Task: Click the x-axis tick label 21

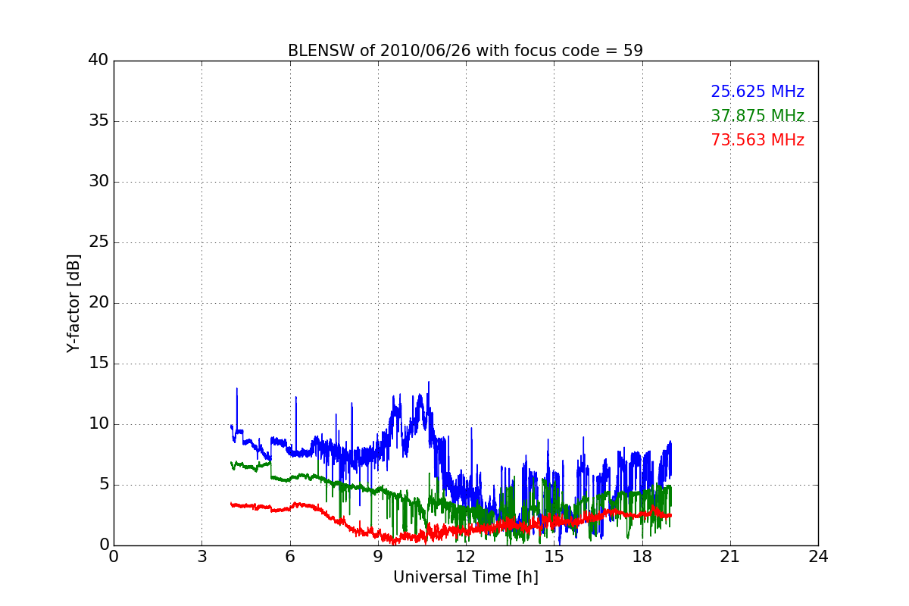Action: [730, 557]
